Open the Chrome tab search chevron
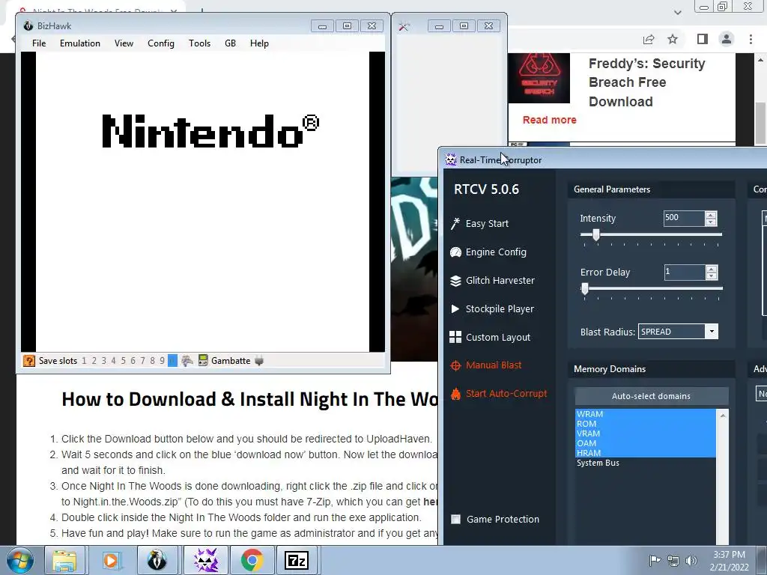 tap(677, 12)
